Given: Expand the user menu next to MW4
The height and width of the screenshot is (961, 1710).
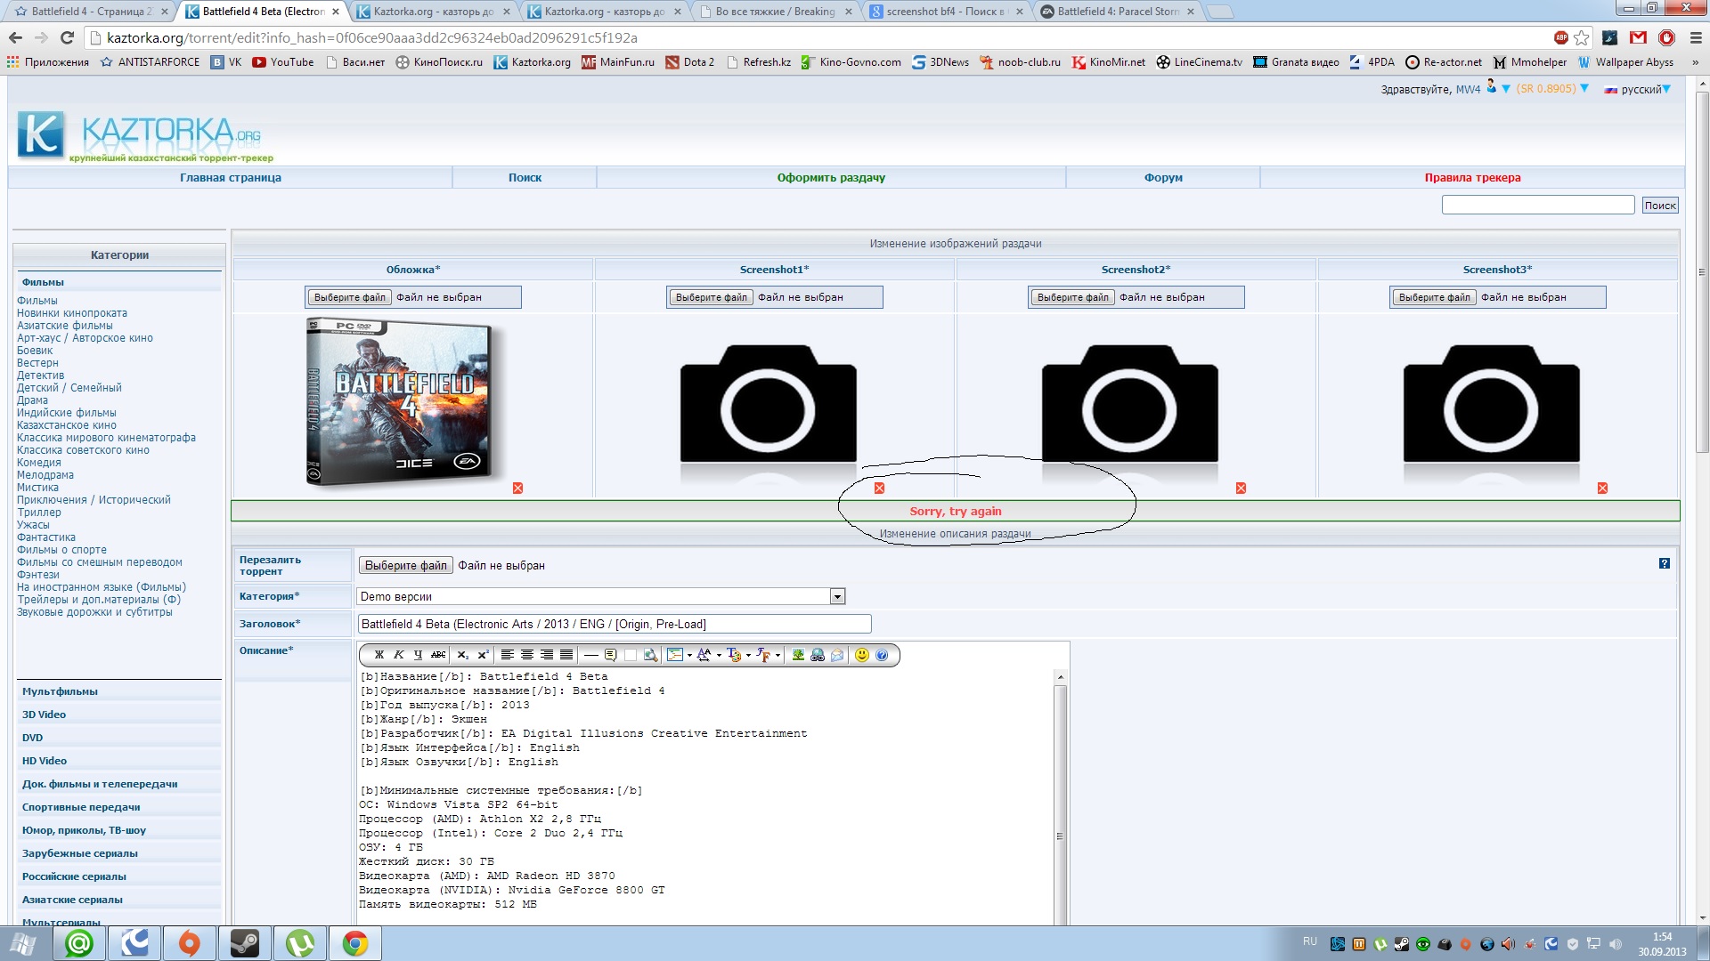Looking at the screenshot, I should point(1506,89).
